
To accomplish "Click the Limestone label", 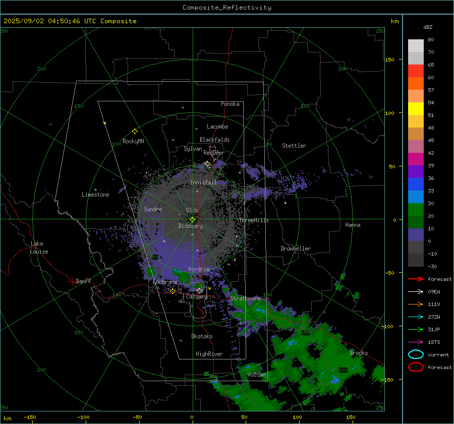I will [x=95, y=195].
